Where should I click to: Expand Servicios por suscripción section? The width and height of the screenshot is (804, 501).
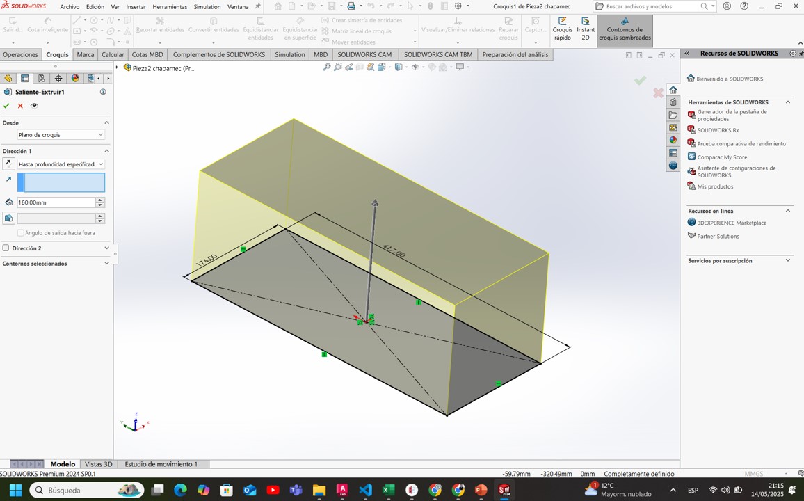coord(788,260)
